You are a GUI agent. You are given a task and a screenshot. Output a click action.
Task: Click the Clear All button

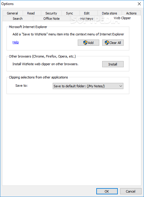pyautogui.click(x=113, y=43)
